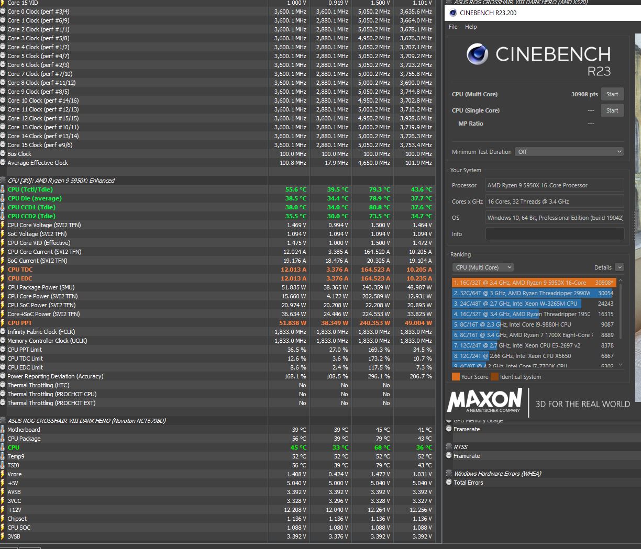Click the icon next to Infinity Fabric Clock (FCLK)
The height and width of the screenshot is (549, 641).
click(3, 332)
